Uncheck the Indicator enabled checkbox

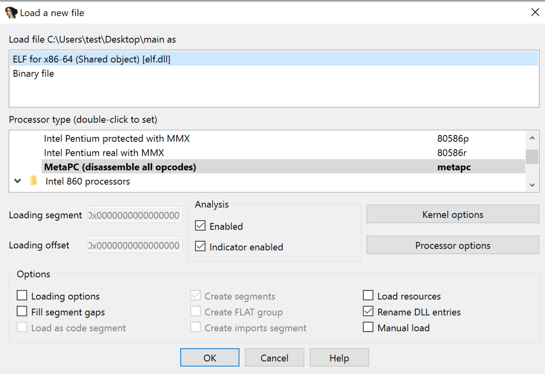click(x=200, y=246)
